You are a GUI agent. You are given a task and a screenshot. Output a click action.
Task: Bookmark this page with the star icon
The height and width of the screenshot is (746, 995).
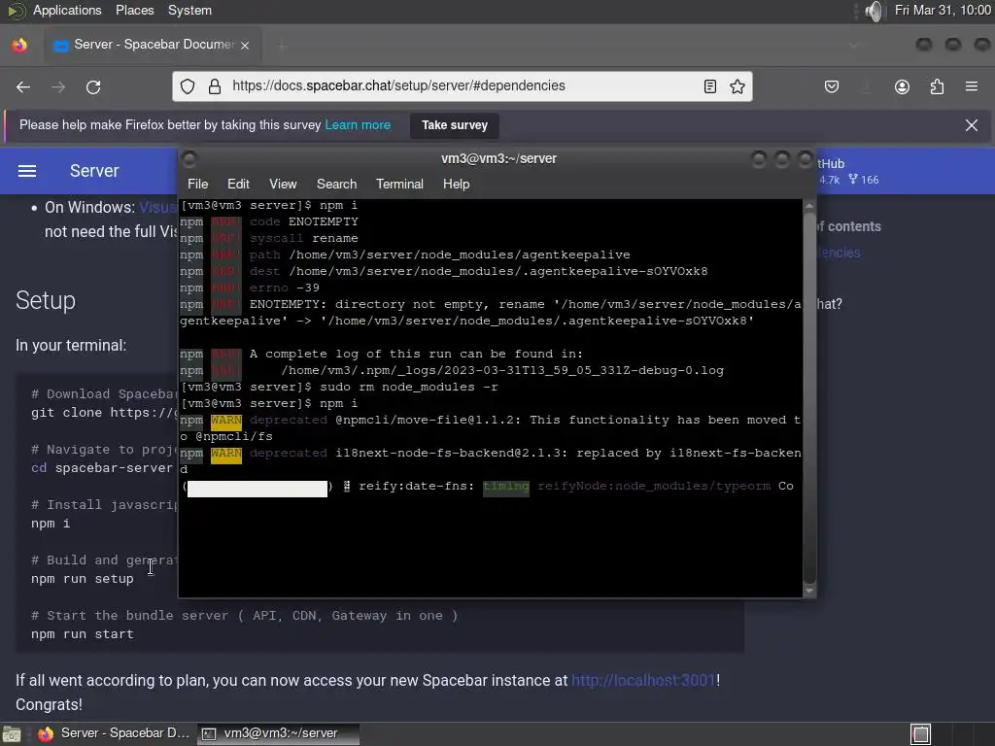(x=737, y=86)
